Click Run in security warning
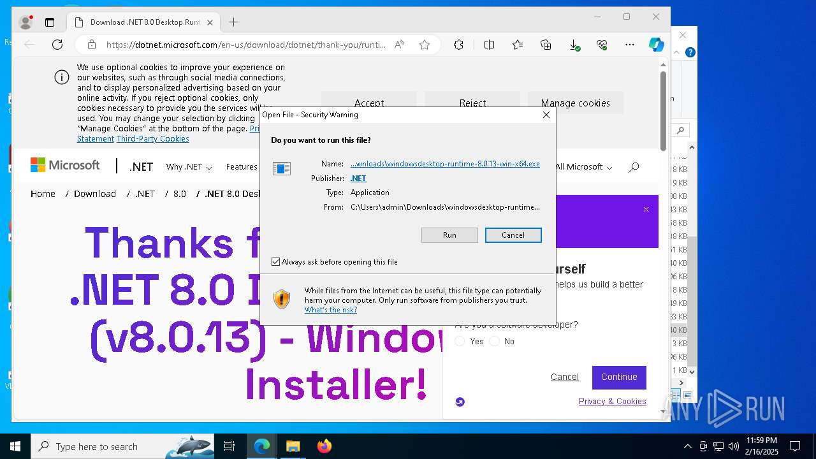 [449, 235]
